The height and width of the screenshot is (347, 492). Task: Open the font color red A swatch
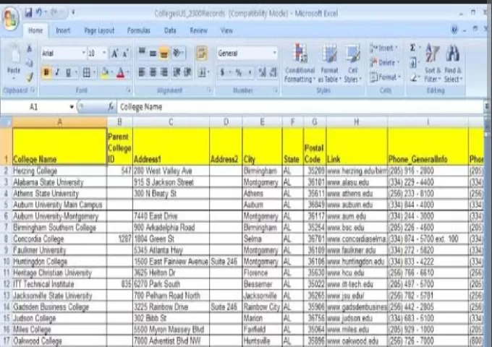(x=120, y=72)
